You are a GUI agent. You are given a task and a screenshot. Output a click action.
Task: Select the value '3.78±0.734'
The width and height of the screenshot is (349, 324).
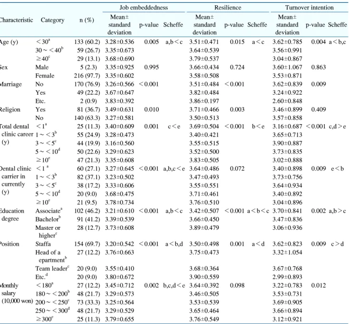[119, 203]
